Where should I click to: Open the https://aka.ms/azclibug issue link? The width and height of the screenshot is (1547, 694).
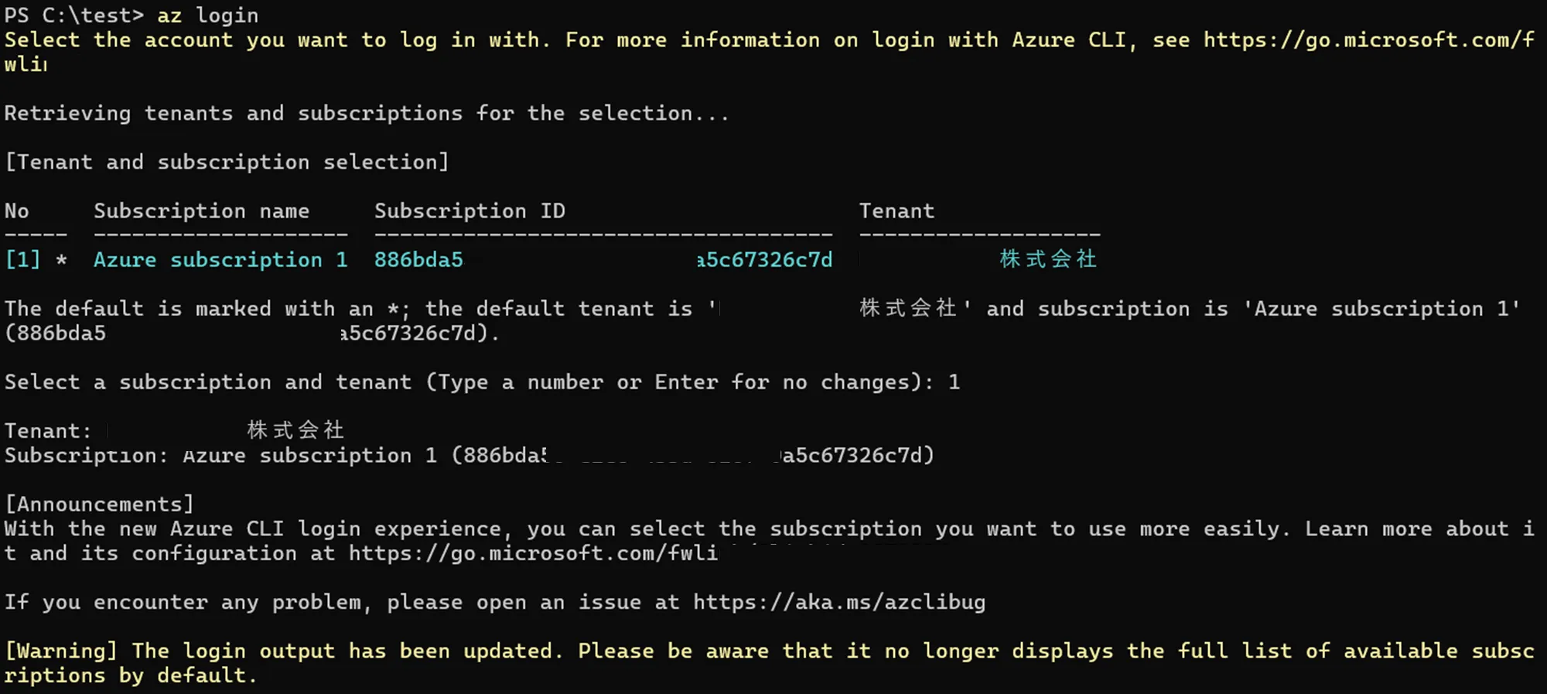pyautogui.click(x=838, y=602)
